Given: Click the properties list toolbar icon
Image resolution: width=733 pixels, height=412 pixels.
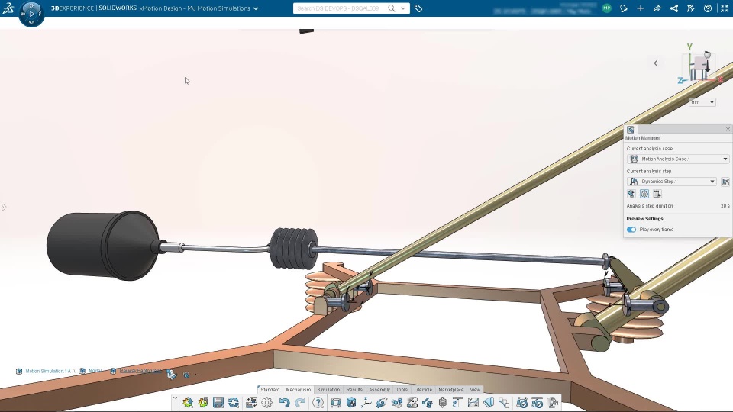Looking at the screenshot, I should point(251,403).
